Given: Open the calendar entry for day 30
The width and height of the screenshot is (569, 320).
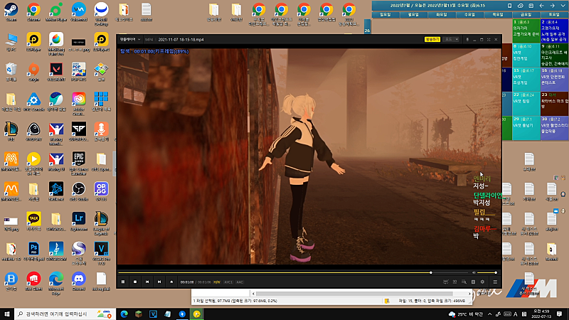Looking at the screenshot, I should click(554, 128).
